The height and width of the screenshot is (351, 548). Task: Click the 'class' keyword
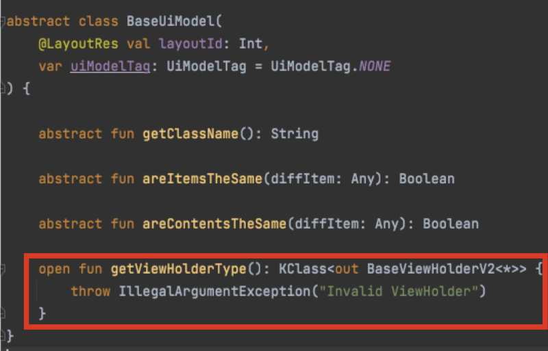tap(98, 21)
